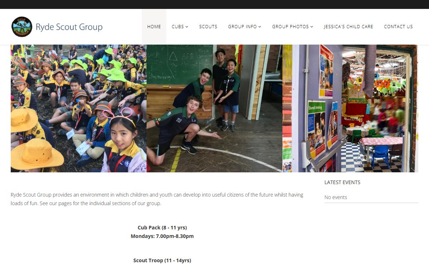Click the Ryde Scout Group site title

[x=69, y=27]
